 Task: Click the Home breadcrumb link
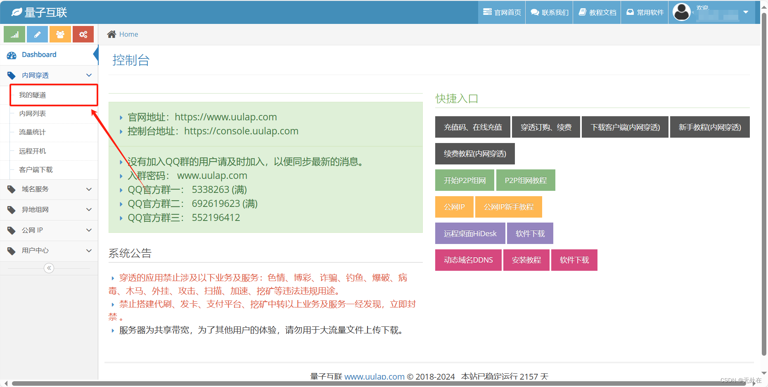(x=128, y=34)
